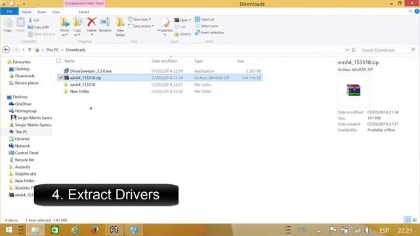Open Control Panel from the sidebar
Screen dimensions: 420x236
click(26, 153)
